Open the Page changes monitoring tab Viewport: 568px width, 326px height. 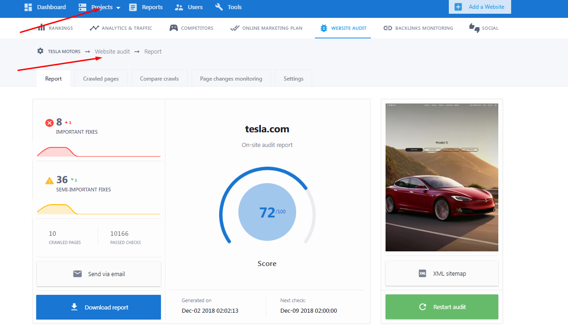pos(231,78)
